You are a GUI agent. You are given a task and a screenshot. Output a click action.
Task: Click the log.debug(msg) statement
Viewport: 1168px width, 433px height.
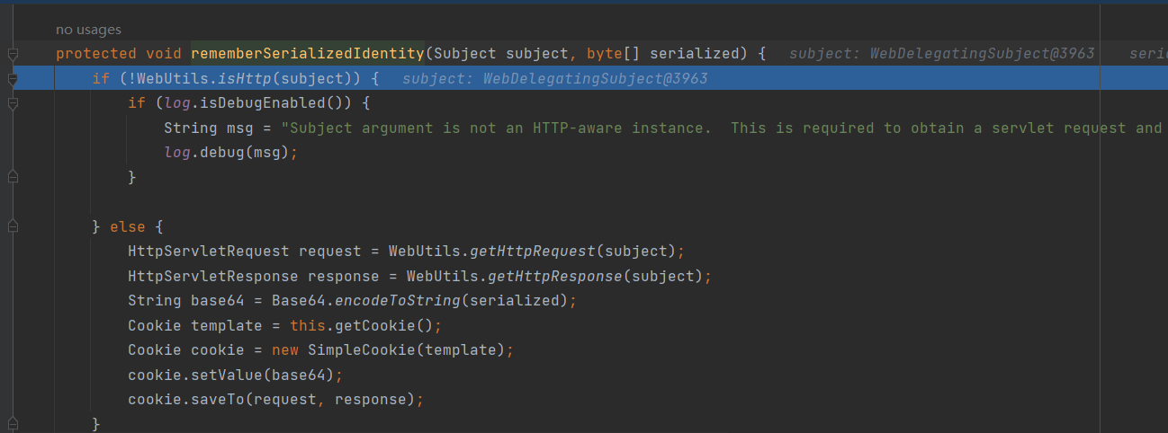(x=229, y=153)
